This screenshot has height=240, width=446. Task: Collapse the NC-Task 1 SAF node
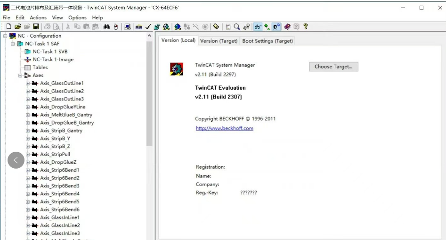[13, 44]
